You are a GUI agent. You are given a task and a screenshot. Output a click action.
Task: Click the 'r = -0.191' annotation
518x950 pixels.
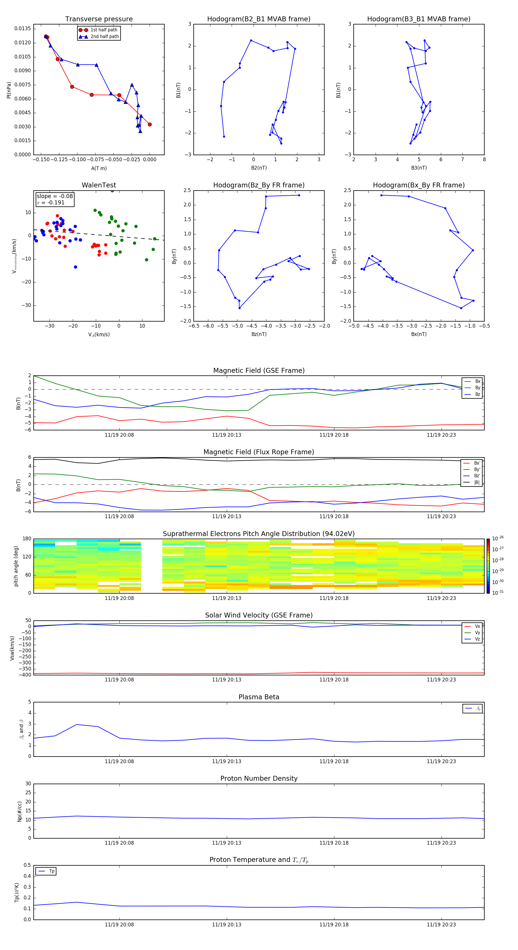click(x=51, y=202)
